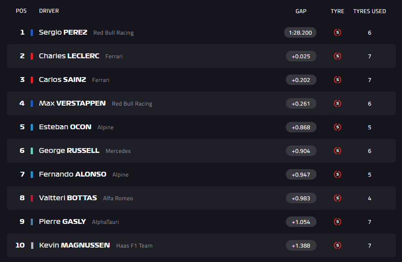
Task: Select the Red Bull Racing team label next to Perez
Action: pos(114,33)
